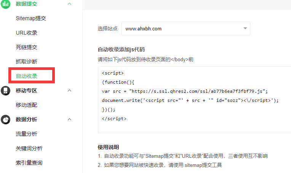This screenshot has height=173, width=291.
Task: Select 自动收录 menu item
Action: pyautogui.click(x=27, y=76)
